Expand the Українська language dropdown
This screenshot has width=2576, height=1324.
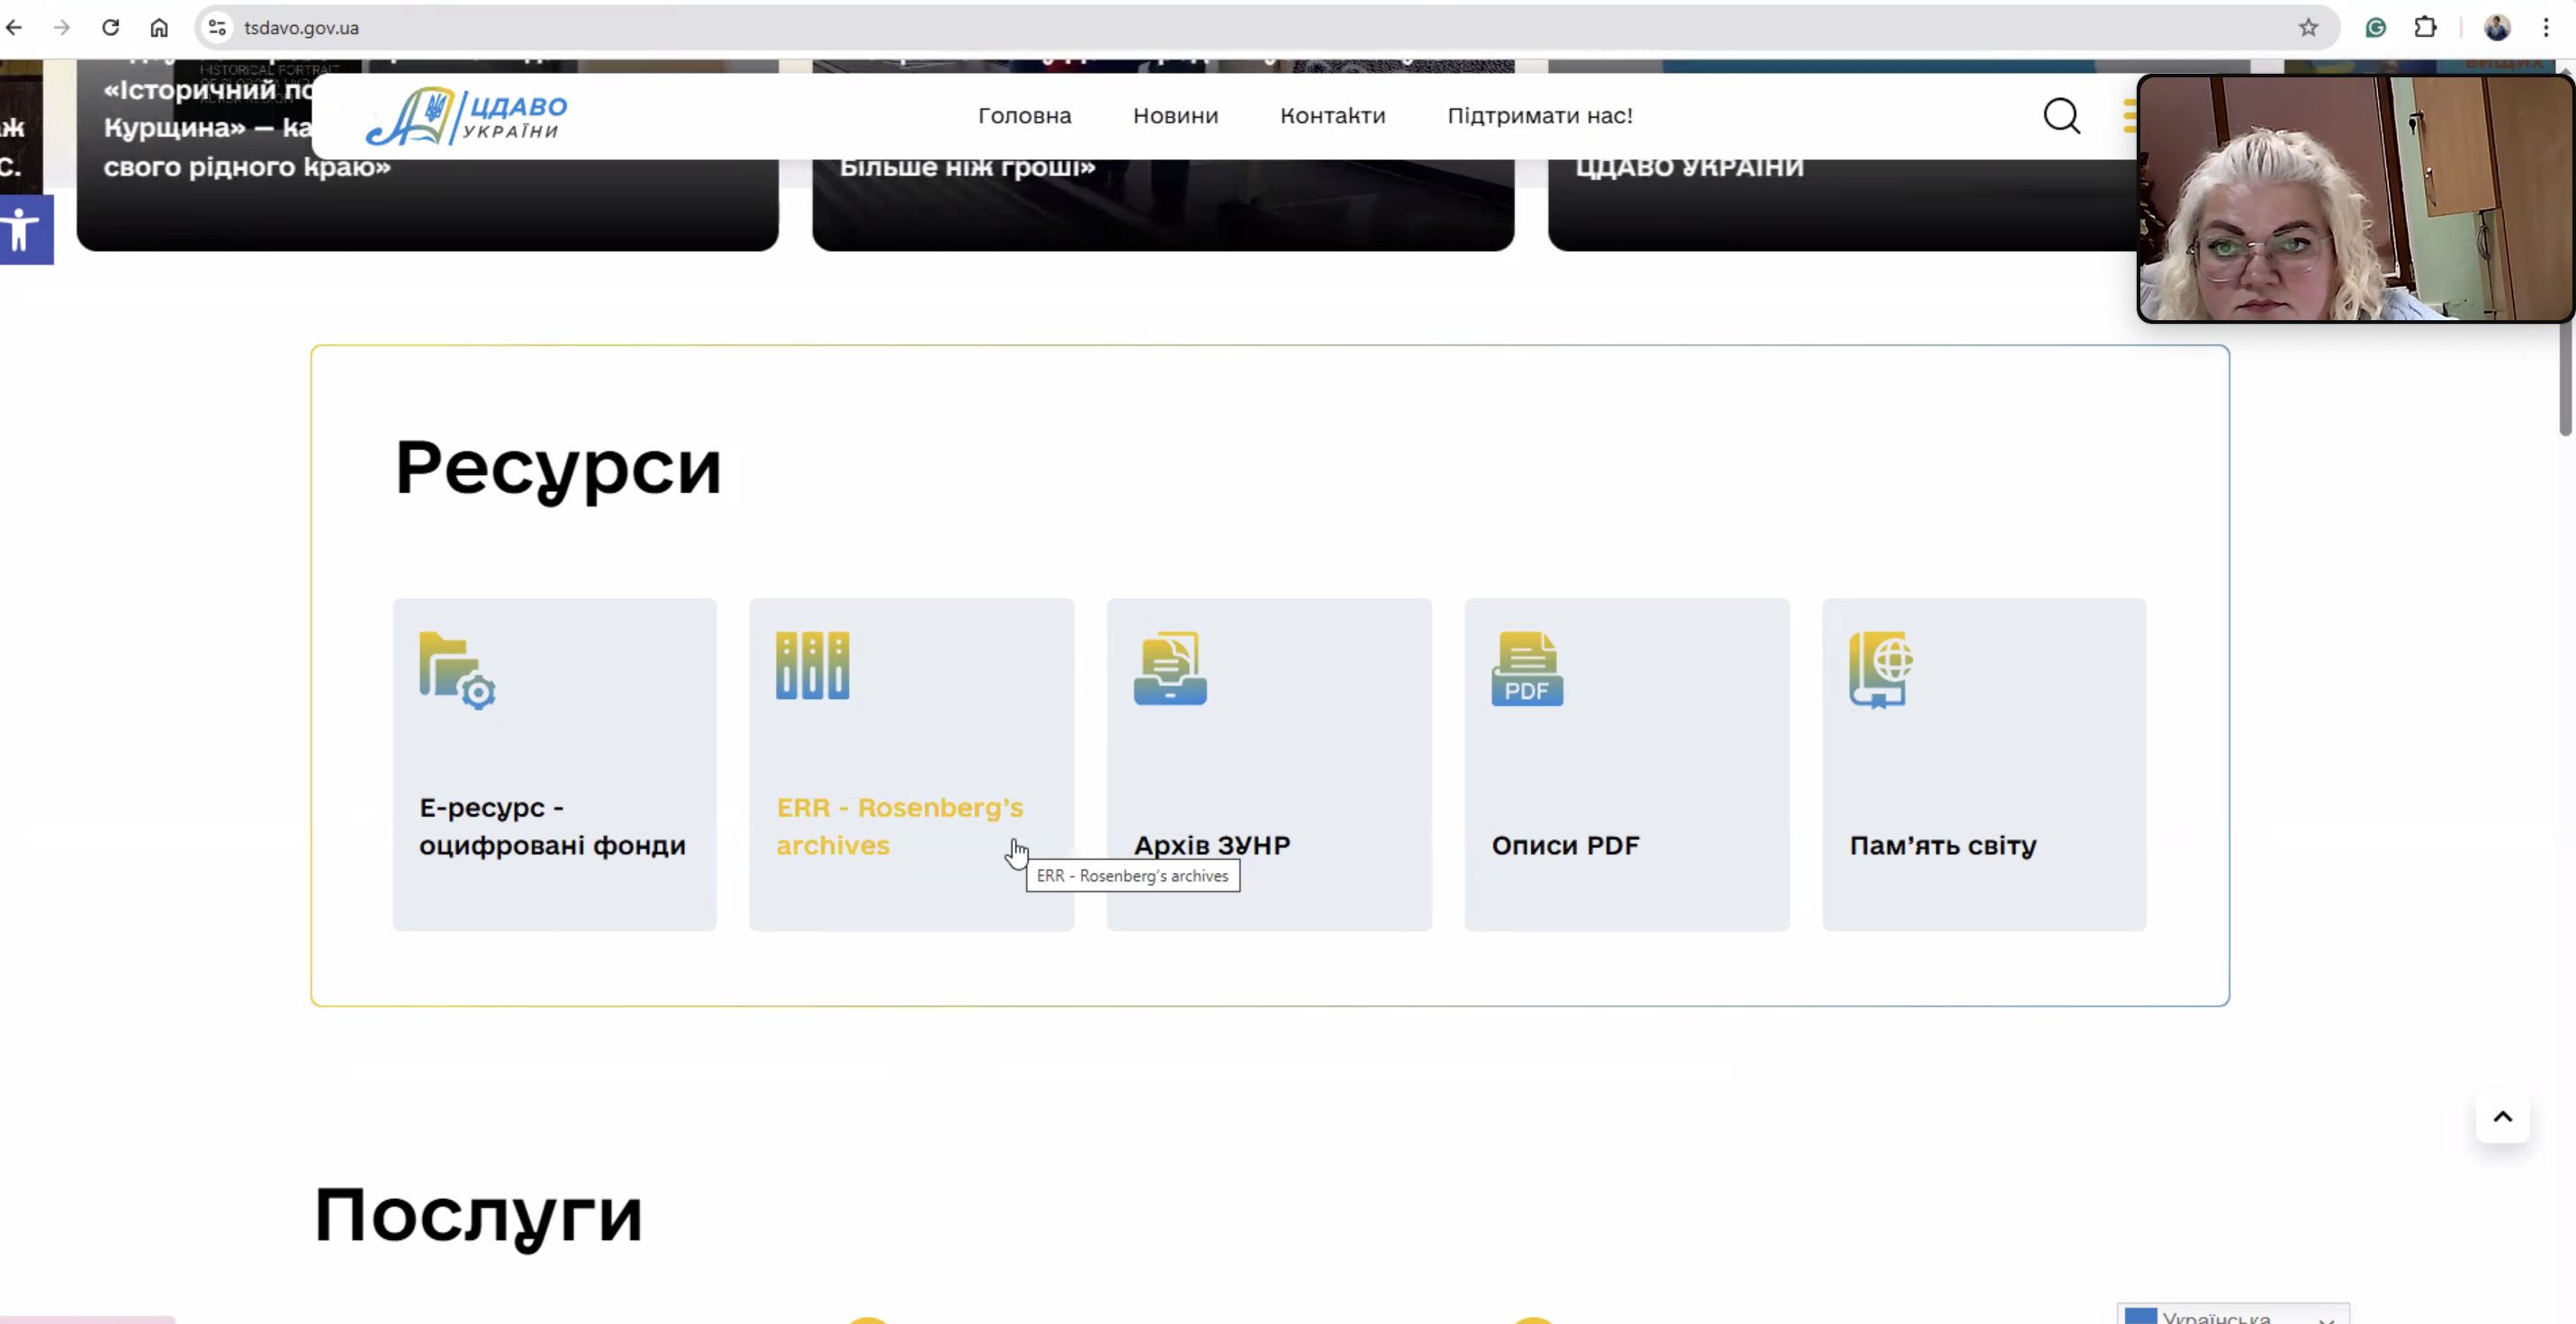tap(2232, 1316)
